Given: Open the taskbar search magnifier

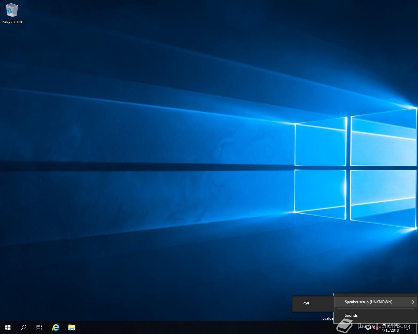Looking at the screenshot, I should [x=24, y=327].
